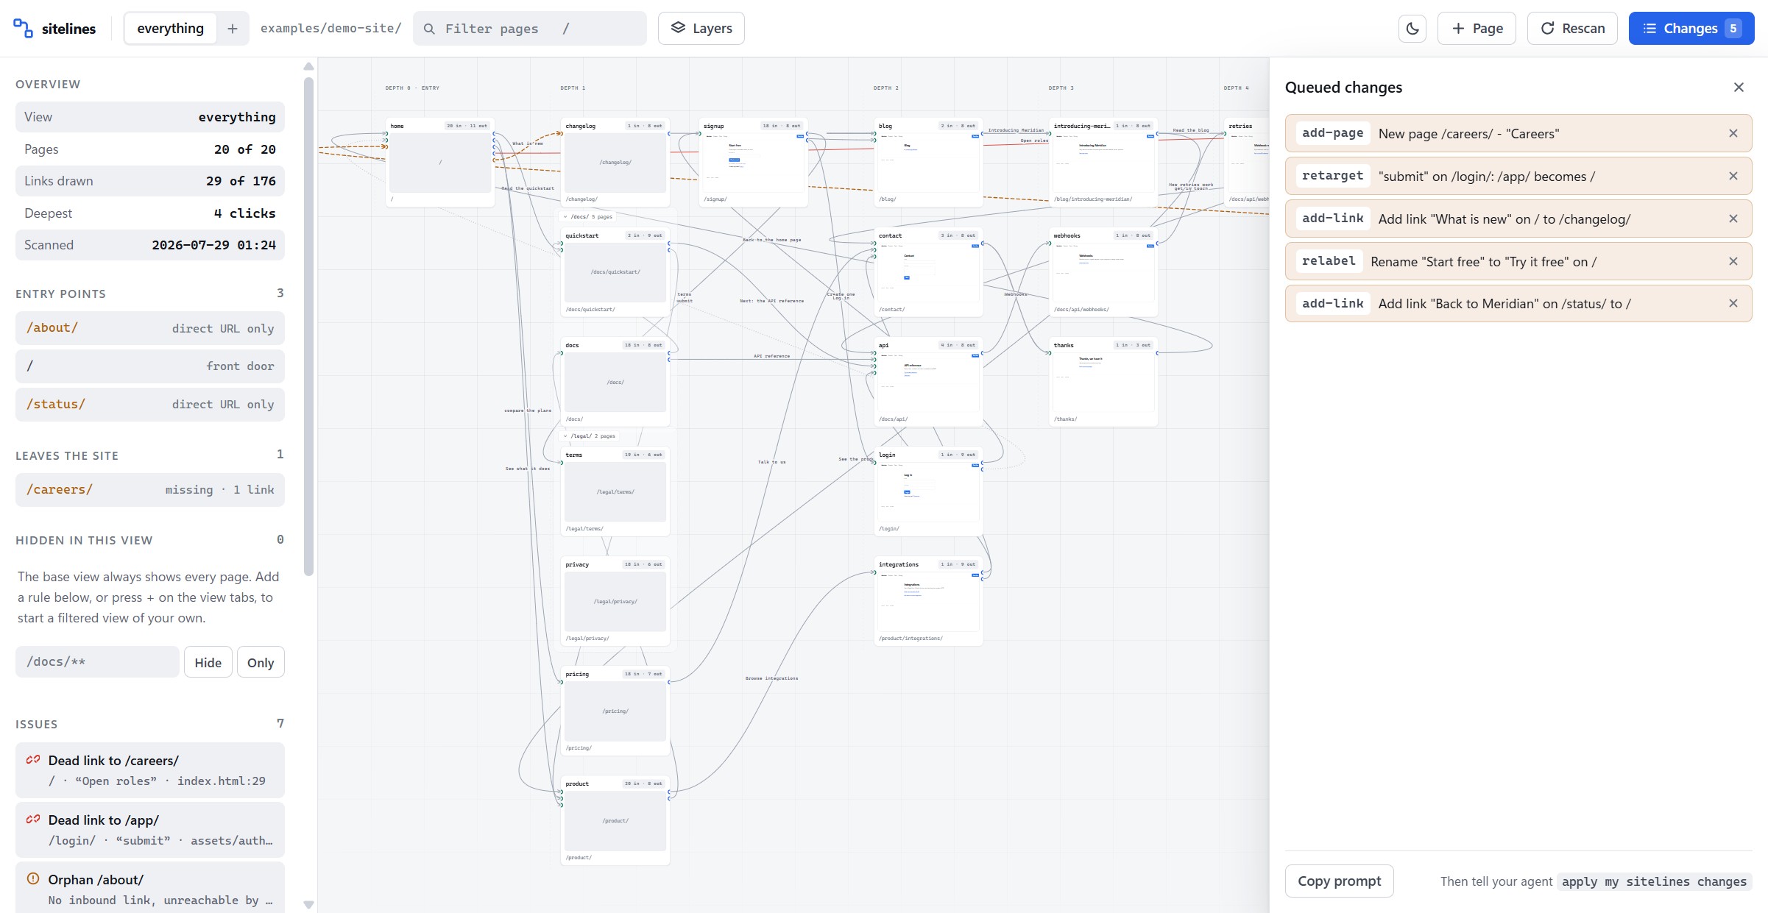
Task: Remove the add-page careers change
Action: [x=1733, y=133]
